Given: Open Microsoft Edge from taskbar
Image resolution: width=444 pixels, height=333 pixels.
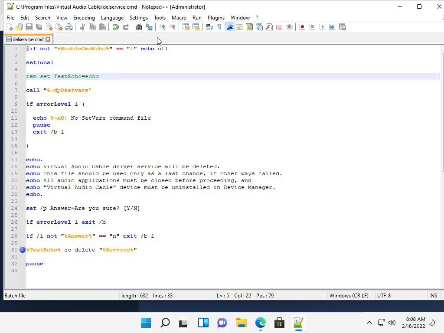Looking at the screenshot, I should click(260, 323).
